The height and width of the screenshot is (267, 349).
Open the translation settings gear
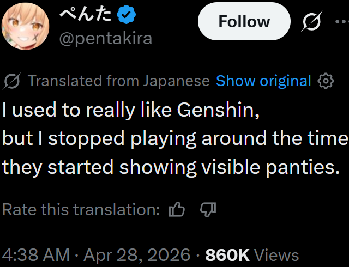tap(326, 81)
